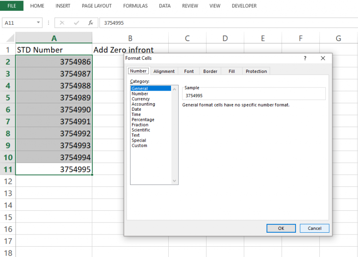Screen dimensions: 358x257
Task: Click the Help question mark in Format Cells
Action: click(x=305, y=58)
